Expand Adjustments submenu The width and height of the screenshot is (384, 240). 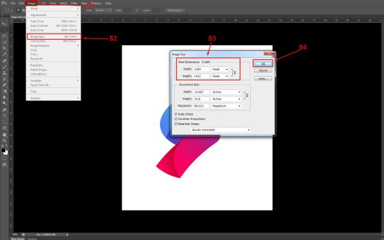53,15
